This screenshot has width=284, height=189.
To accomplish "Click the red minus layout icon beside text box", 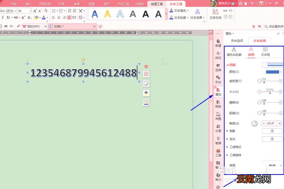I will click(x=146, y=67).
